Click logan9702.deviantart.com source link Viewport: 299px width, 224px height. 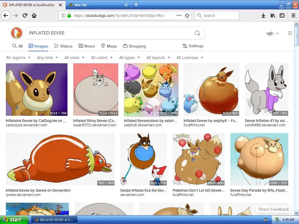pyautogui.click(x=95, y=125)
